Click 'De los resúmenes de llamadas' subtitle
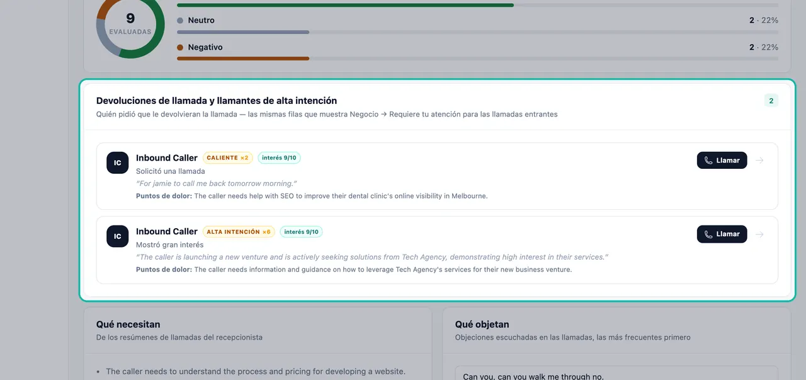Screen dimensions: 806x380 179,337
